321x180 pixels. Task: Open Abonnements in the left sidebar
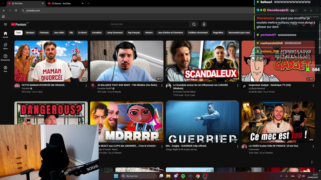coord(6,58)
